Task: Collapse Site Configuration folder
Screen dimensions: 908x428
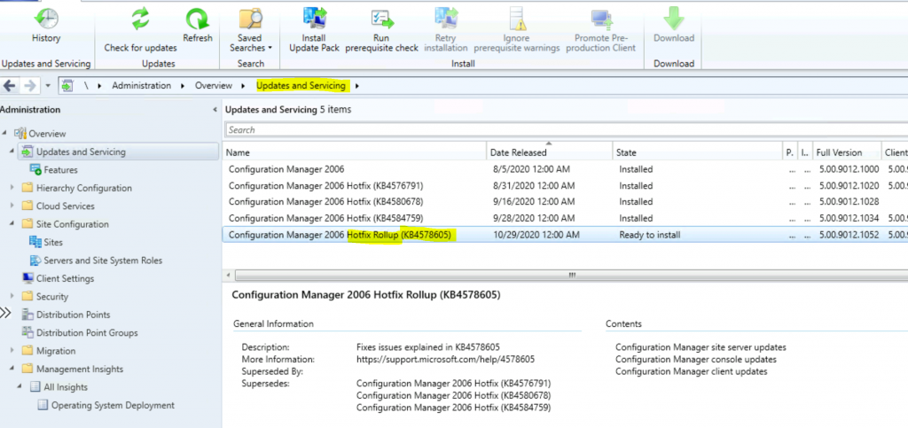Action: pos(12,223)
